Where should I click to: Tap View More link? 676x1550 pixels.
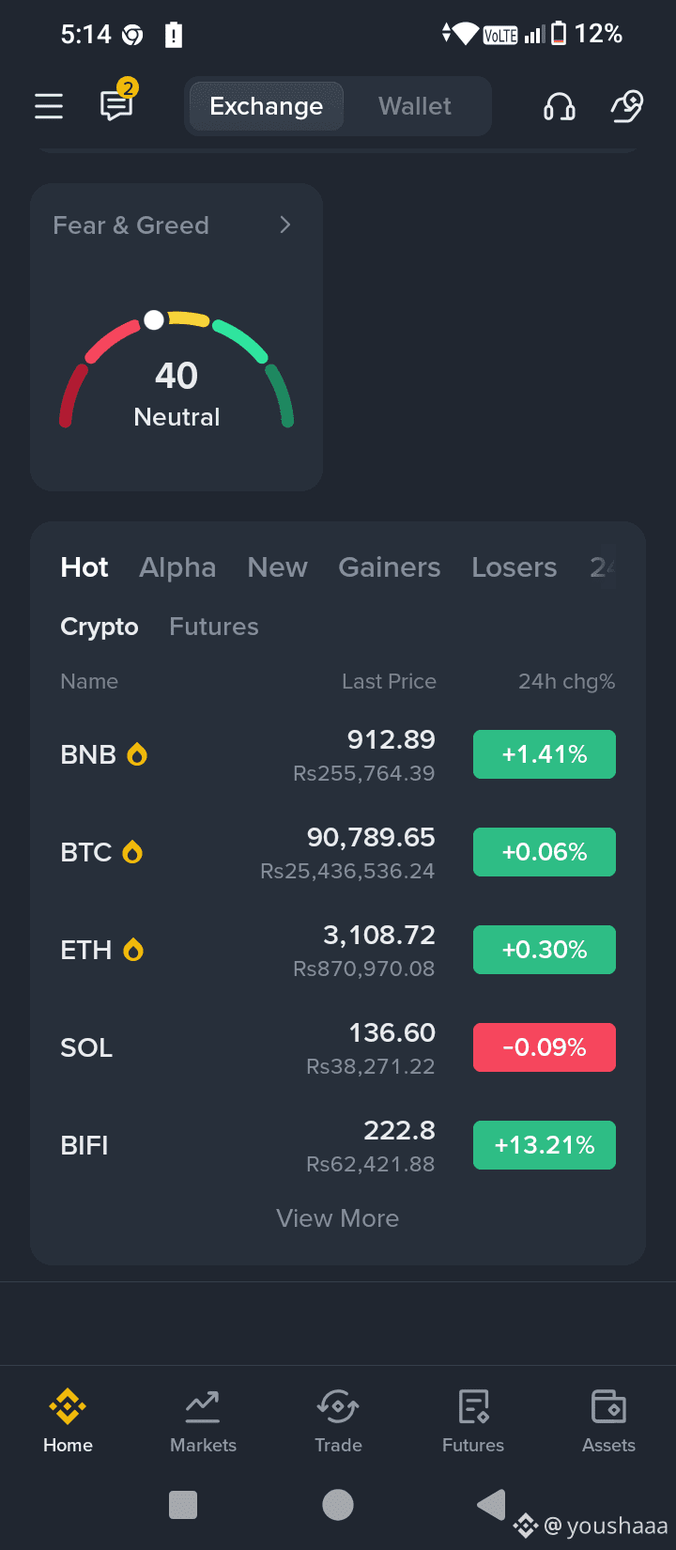click(338, 1218)
